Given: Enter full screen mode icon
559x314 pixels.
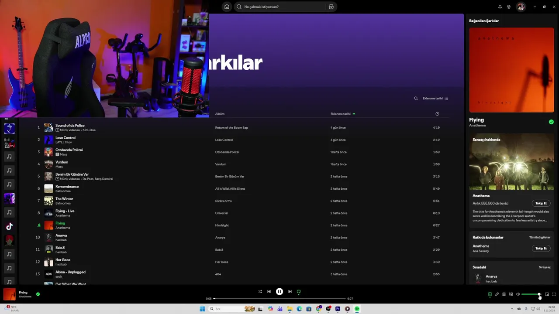Looking at the screenshot, I should point(554,294).
